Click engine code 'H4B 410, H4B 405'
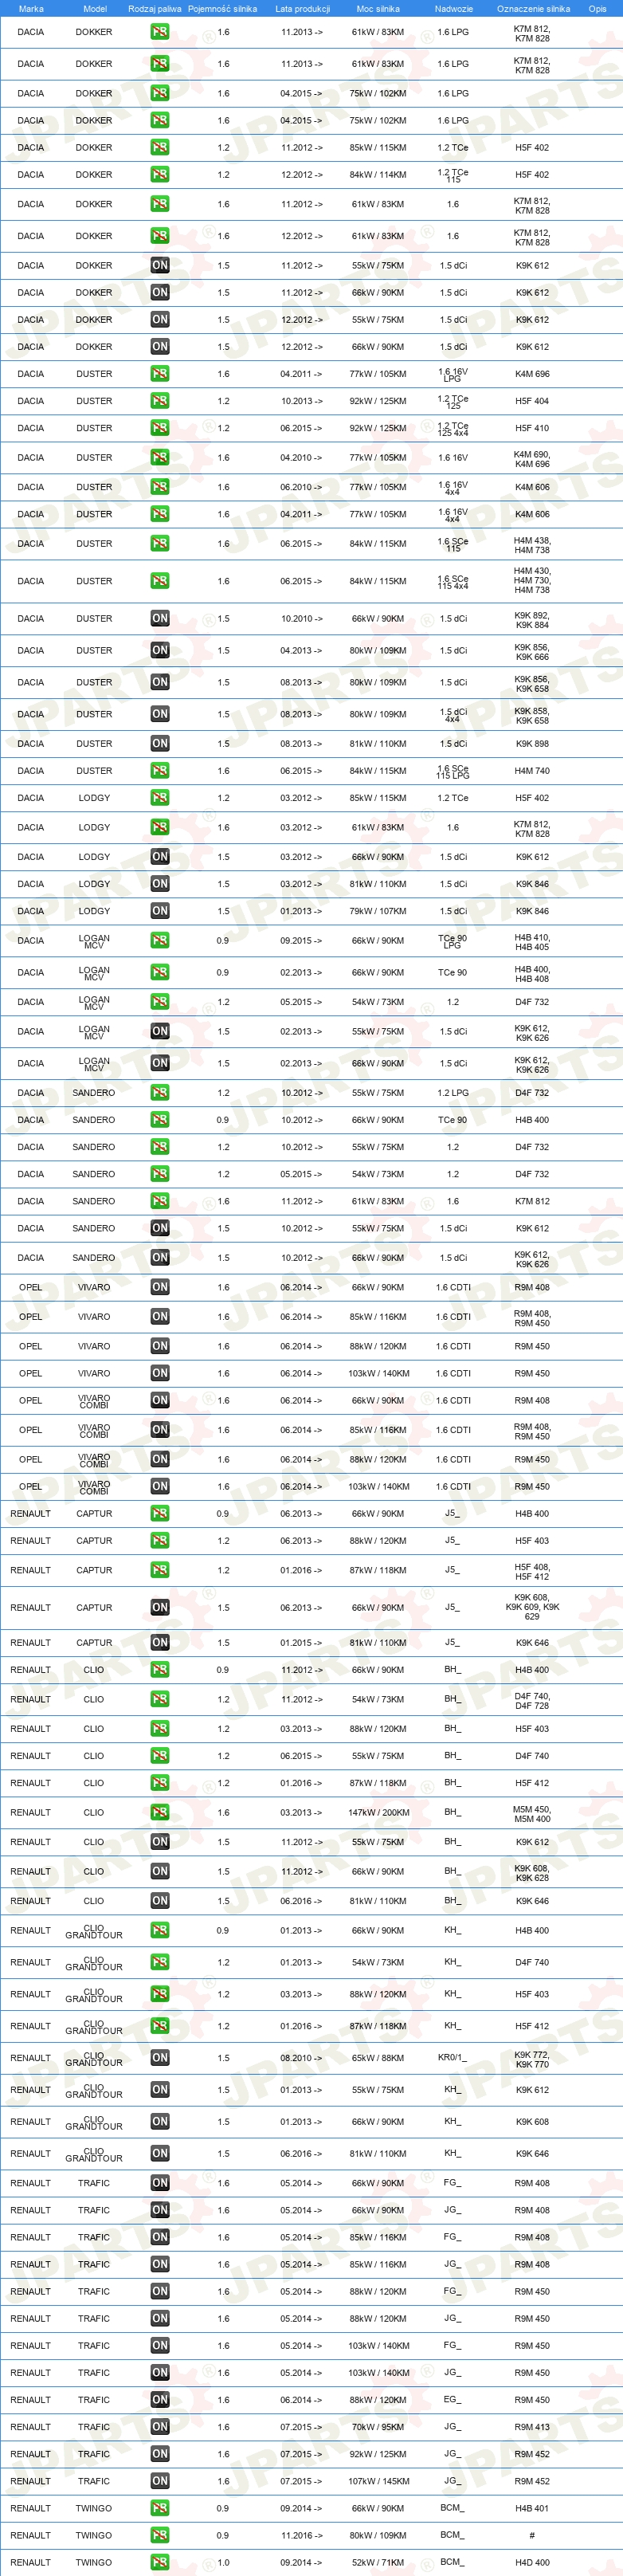 point(532,942)
